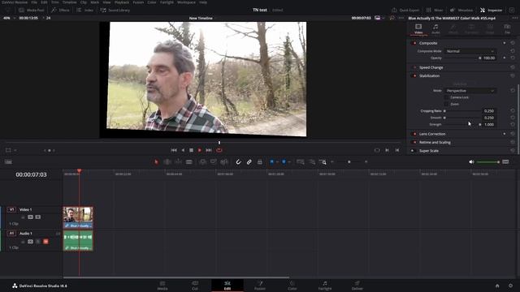
Task: Go to first frame button
Action: point(174,150)
